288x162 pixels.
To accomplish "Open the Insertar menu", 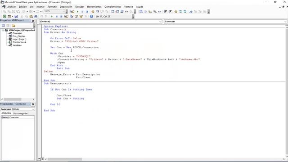I will tap(40, 7).
